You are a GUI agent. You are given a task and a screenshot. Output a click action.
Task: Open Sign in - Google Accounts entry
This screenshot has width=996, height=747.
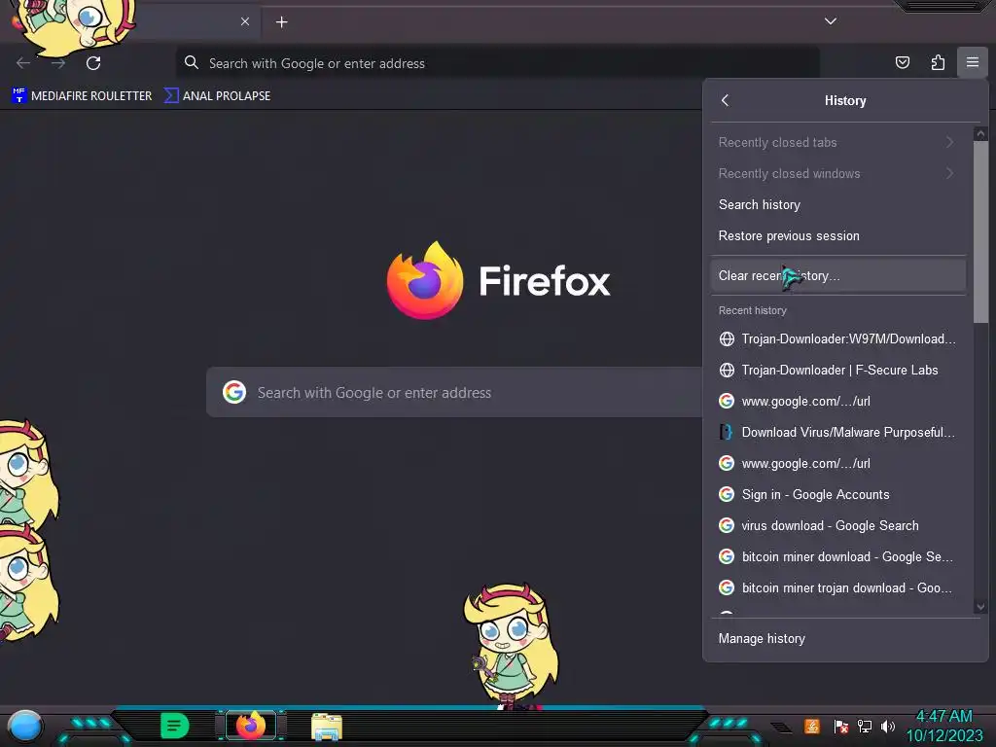[x=837, y=494]
